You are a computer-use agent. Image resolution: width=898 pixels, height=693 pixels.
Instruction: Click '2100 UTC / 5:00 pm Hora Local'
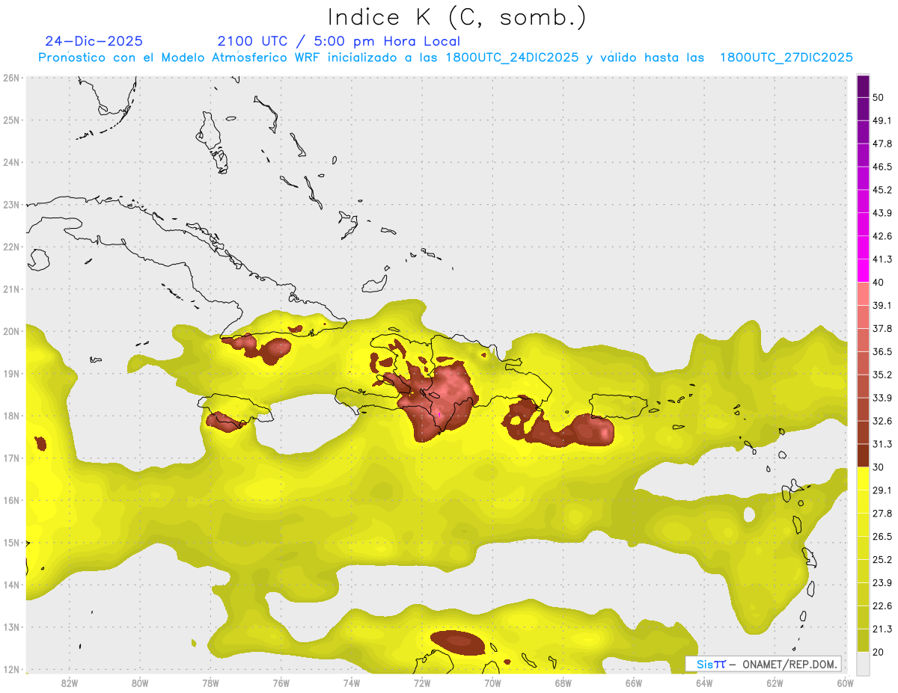click(339, 41)
